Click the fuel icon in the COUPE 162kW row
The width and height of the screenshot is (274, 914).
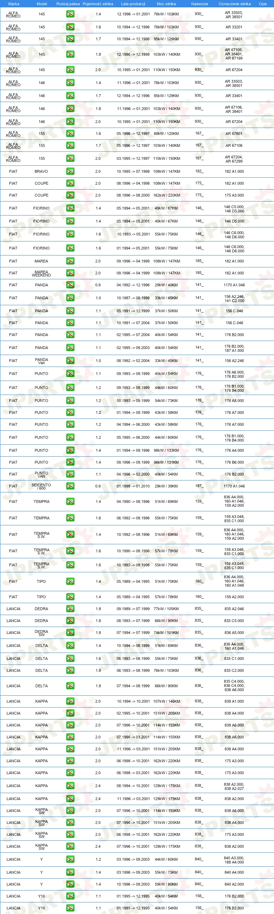(x=70, y=195)
